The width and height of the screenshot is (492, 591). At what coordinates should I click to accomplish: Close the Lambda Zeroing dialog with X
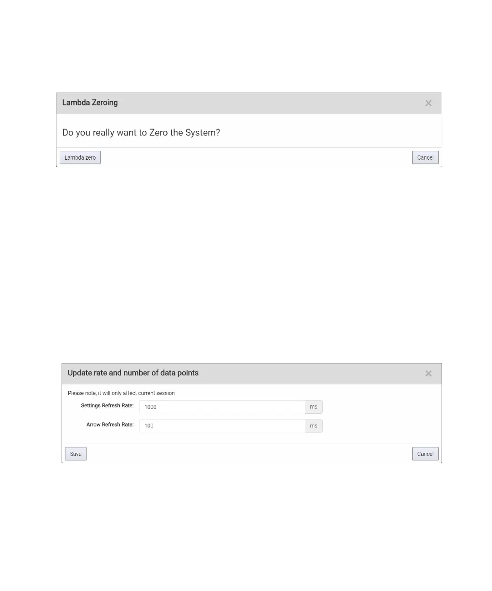(428, 103)
